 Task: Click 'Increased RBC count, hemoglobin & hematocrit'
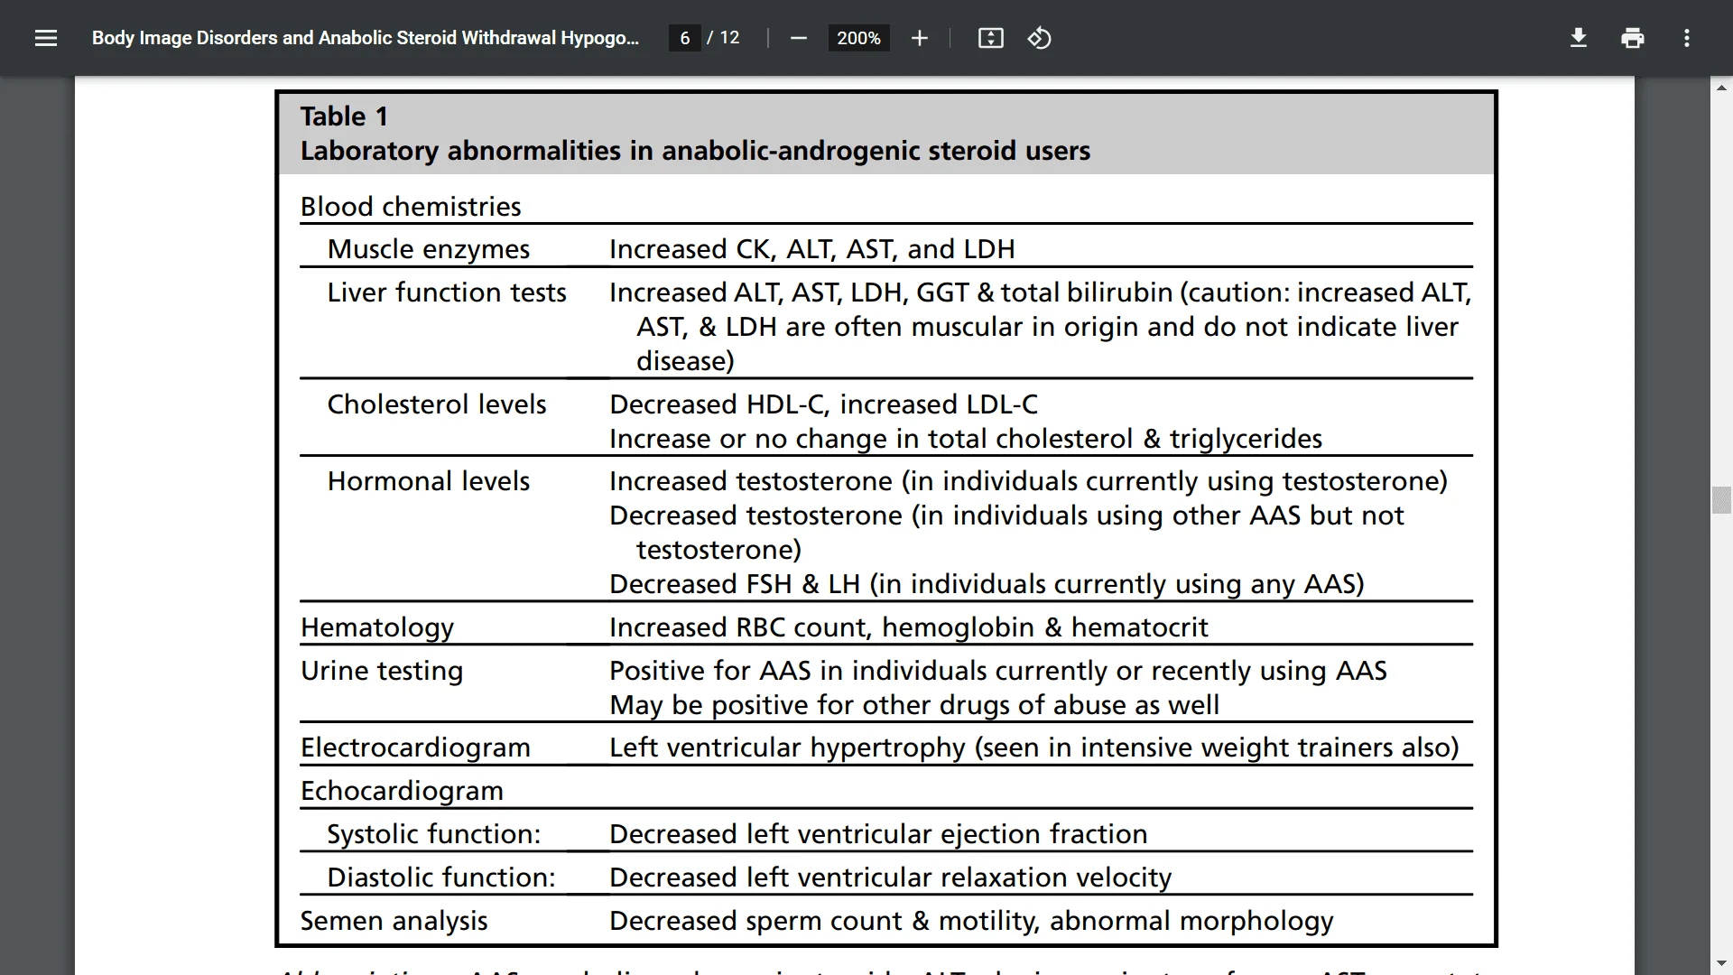908,627
